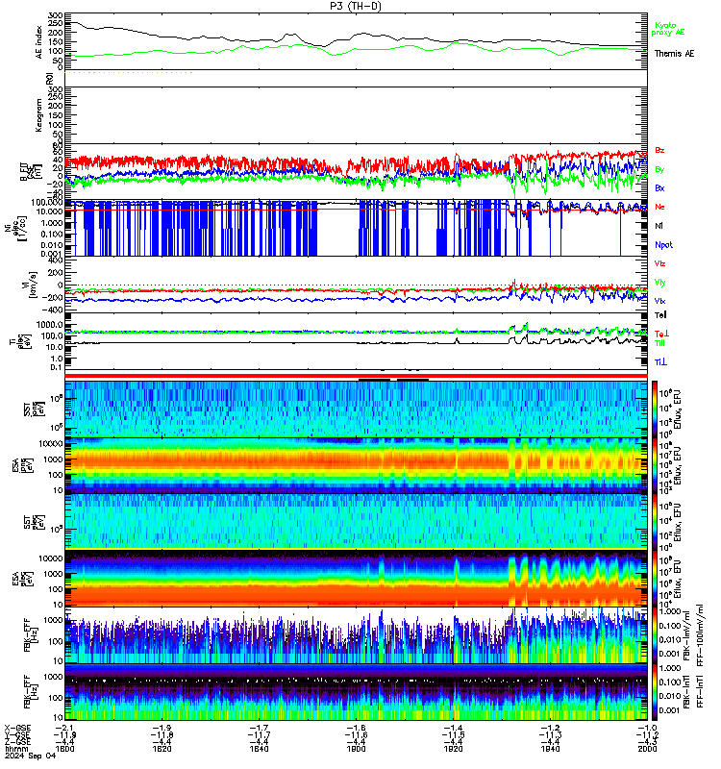Click the lower FBK-FFF magnetic field spectrogram
721x769 pixels.
pyautogui.click(x=356, y=692)
